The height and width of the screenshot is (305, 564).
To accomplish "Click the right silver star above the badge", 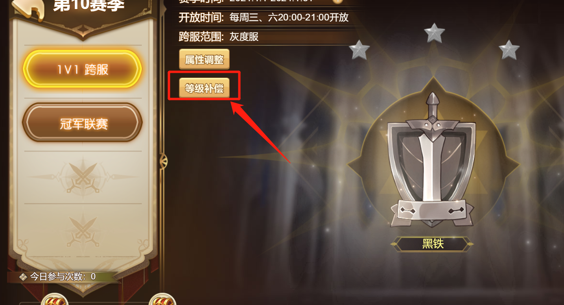I will coord(509,50).
